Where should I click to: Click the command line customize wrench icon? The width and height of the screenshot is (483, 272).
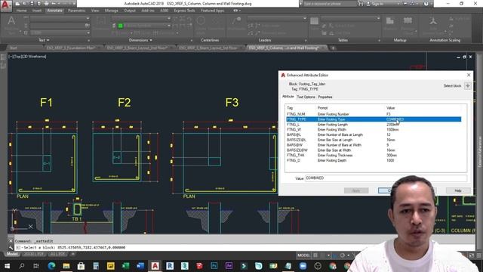point(11,247)
